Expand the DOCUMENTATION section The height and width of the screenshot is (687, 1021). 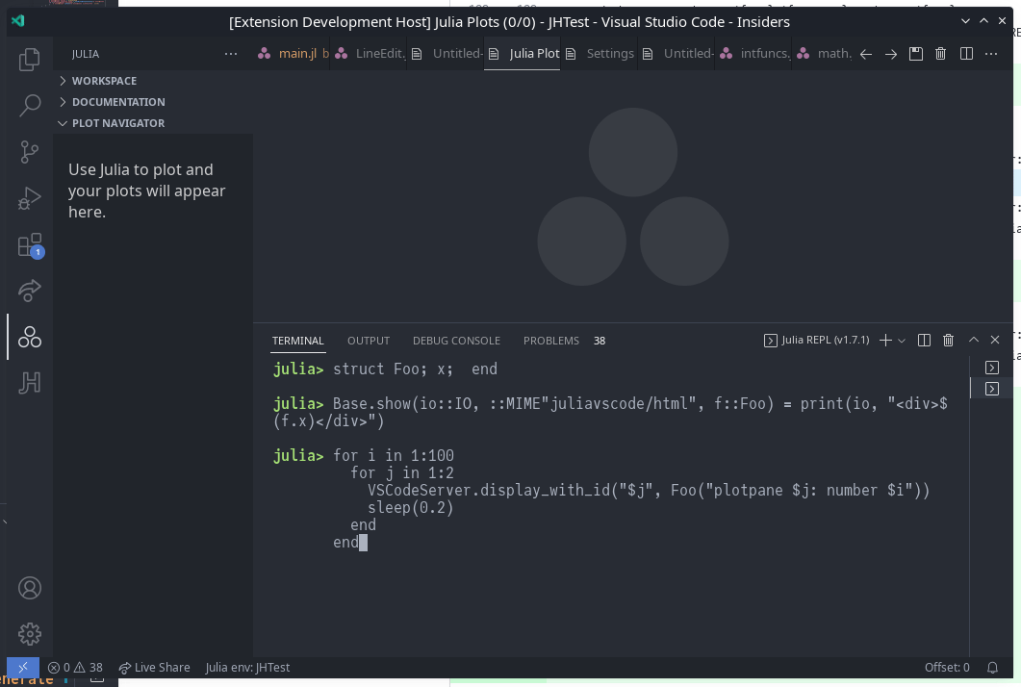pos(153,102)
